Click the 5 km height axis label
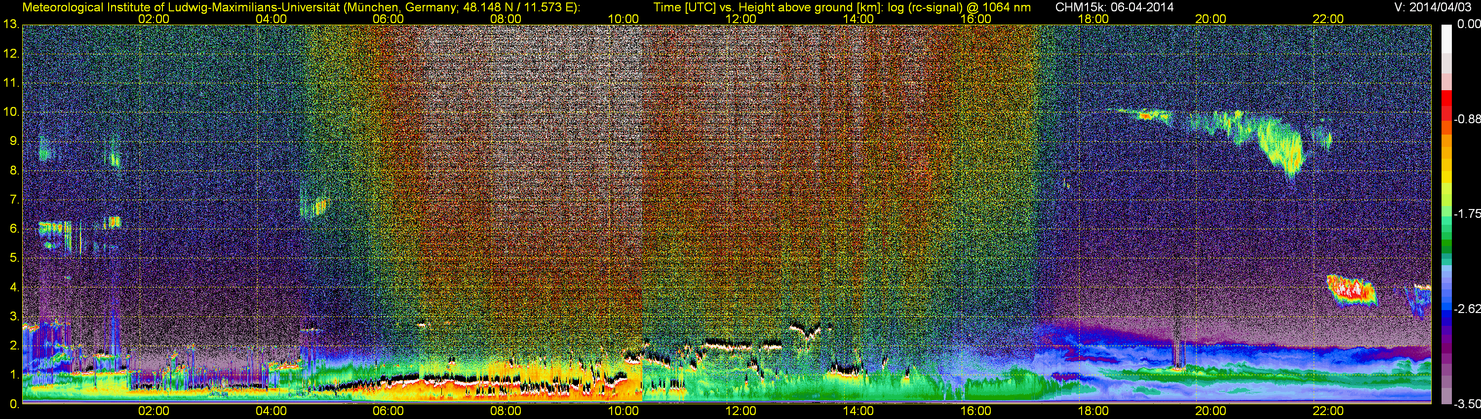 [14, 258]
